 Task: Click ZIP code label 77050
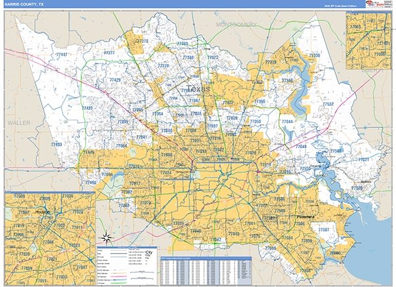click(255, 121)
